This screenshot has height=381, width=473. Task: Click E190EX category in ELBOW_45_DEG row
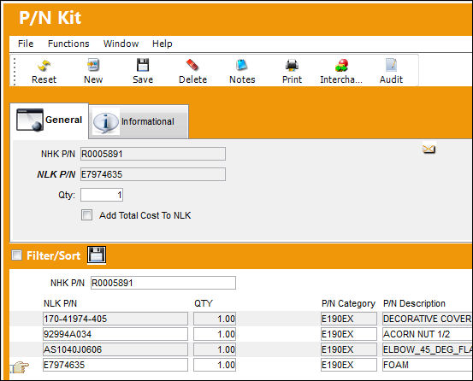349,349
